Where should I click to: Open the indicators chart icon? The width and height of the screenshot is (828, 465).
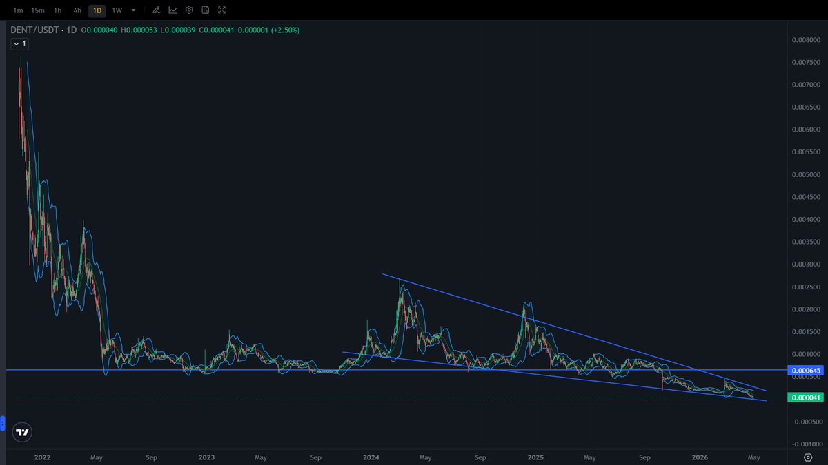(172, 10)
